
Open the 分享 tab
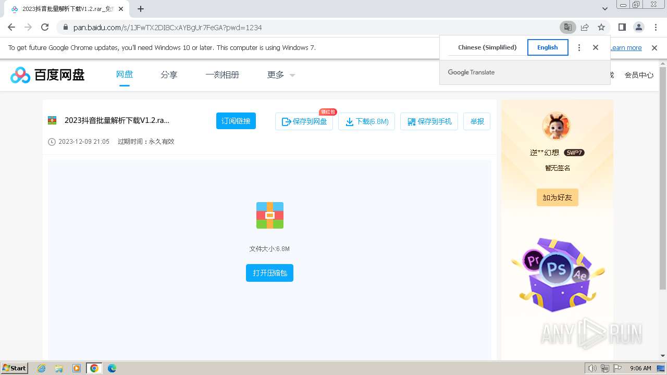click(169, 74)
